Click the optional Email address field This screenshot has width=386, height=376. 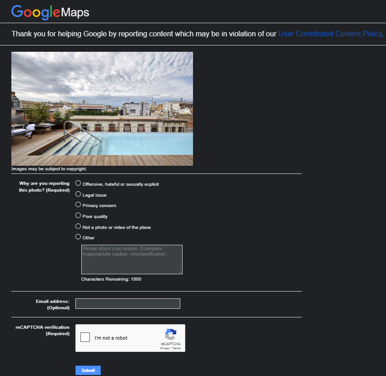click(x=128, y=304)
